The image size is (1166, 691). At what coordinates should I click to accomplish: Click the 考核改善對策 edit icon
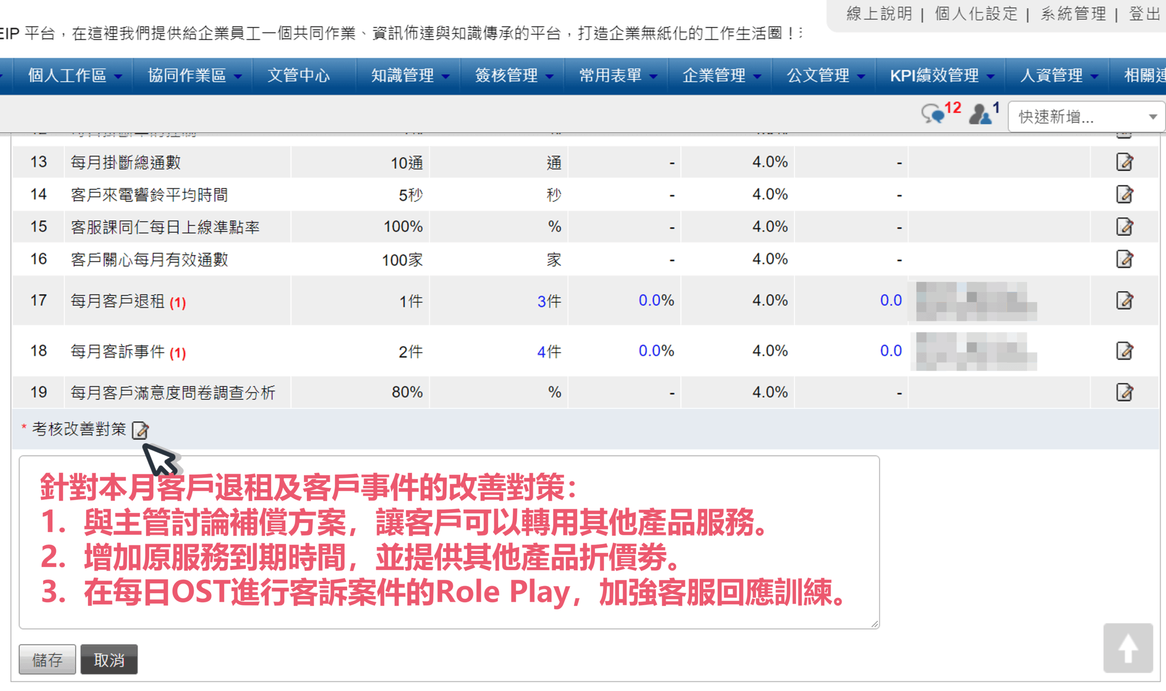pos(140,430)
